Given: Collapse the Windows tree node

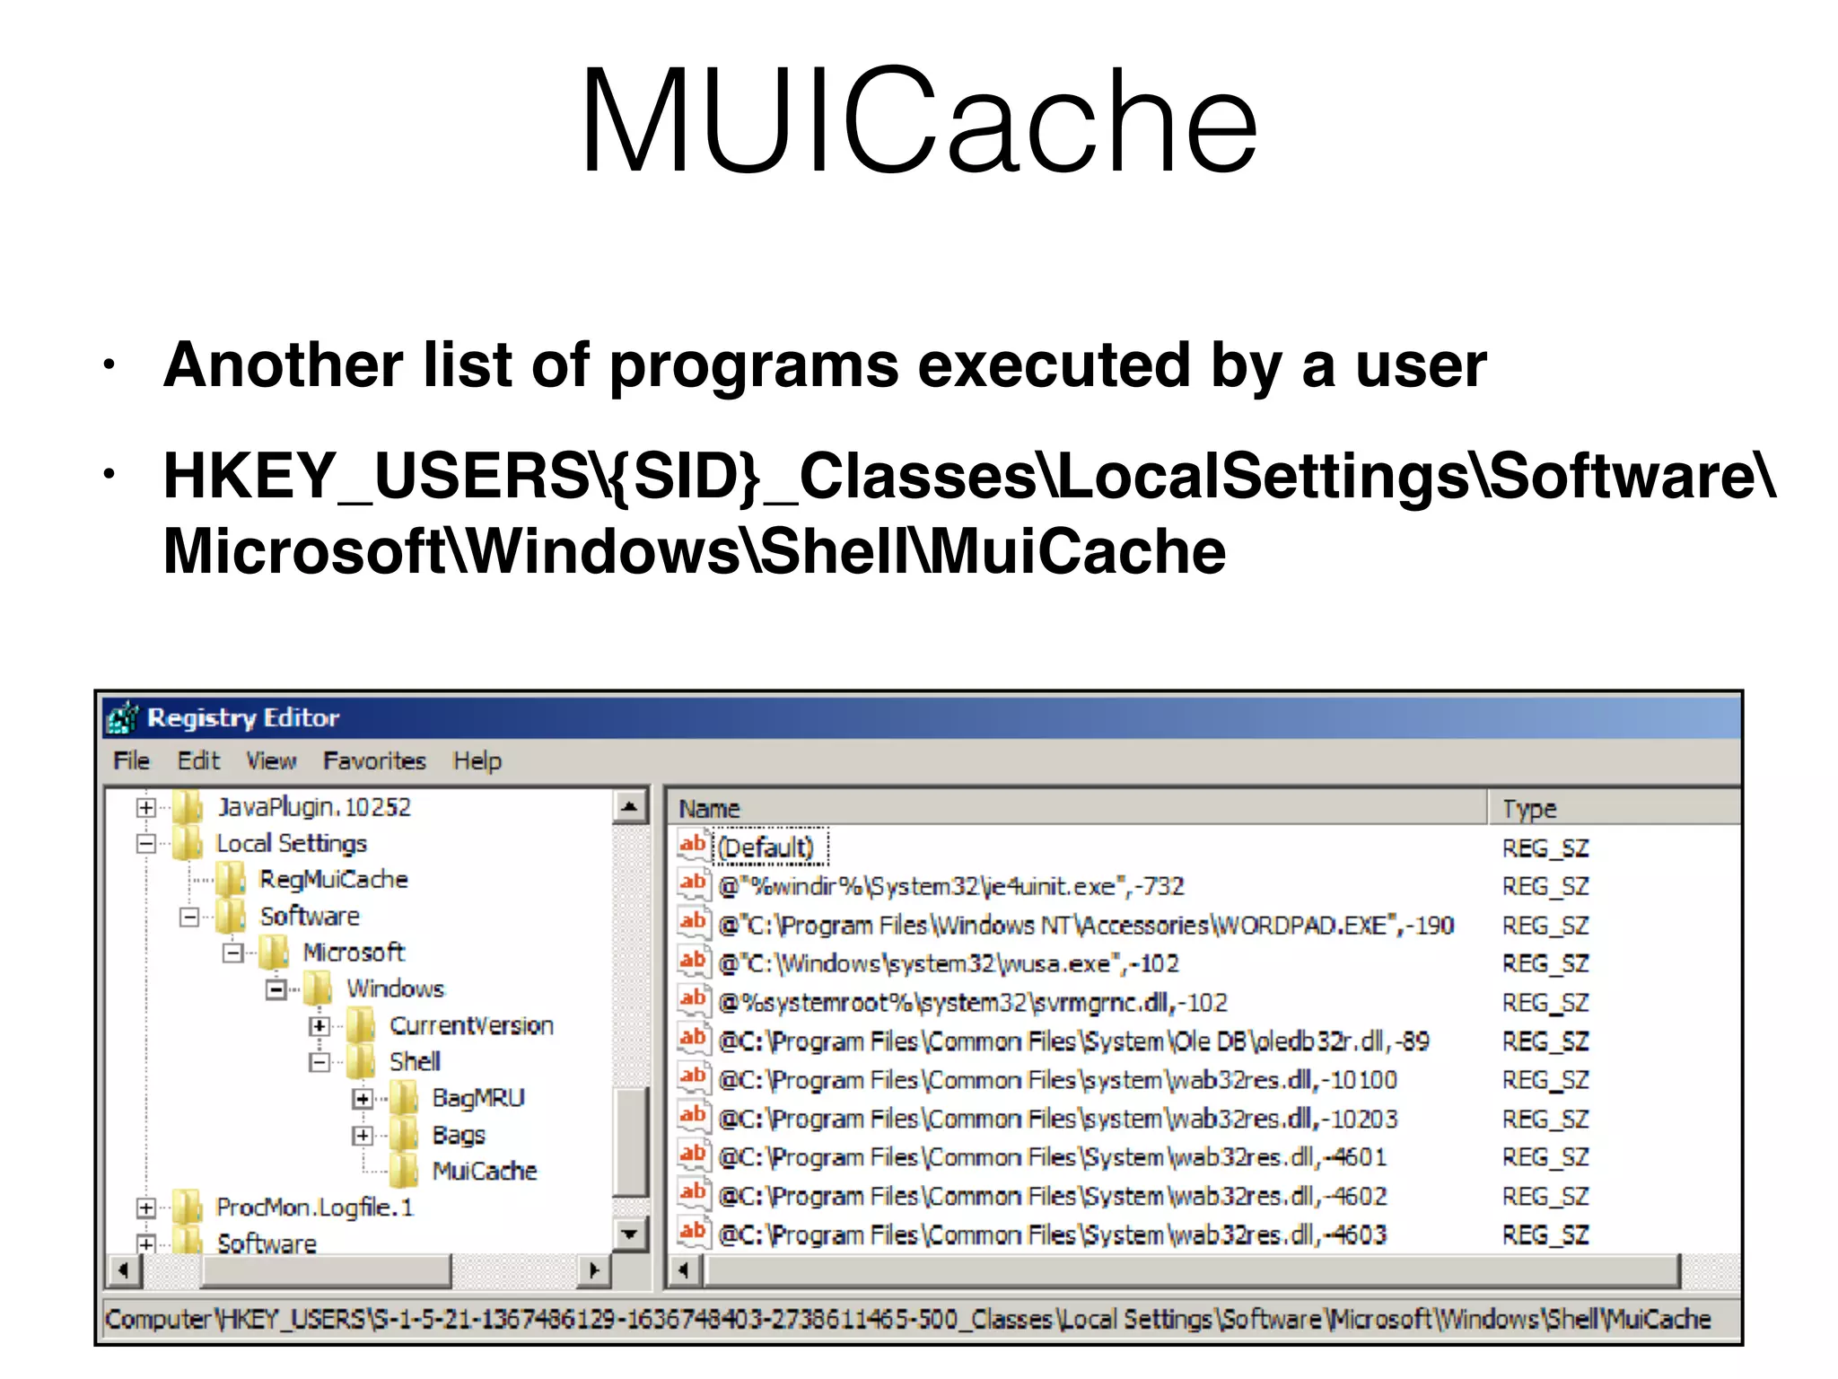Looking at the screenshot, I should 276,990.
